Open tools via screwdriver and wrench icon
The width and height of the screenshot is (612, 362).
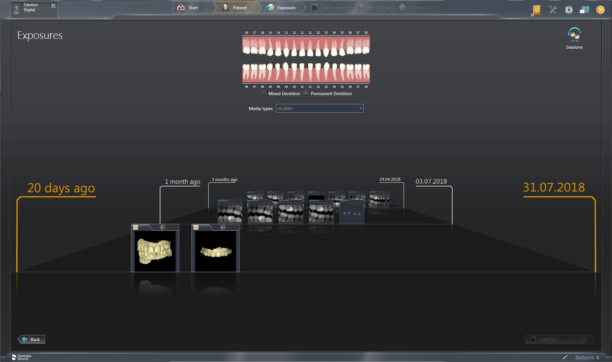(x=553, y=10)
